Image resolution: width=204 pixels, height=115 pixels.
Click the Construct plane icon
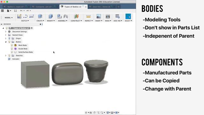pyautogui.click(x=76, y=16)
